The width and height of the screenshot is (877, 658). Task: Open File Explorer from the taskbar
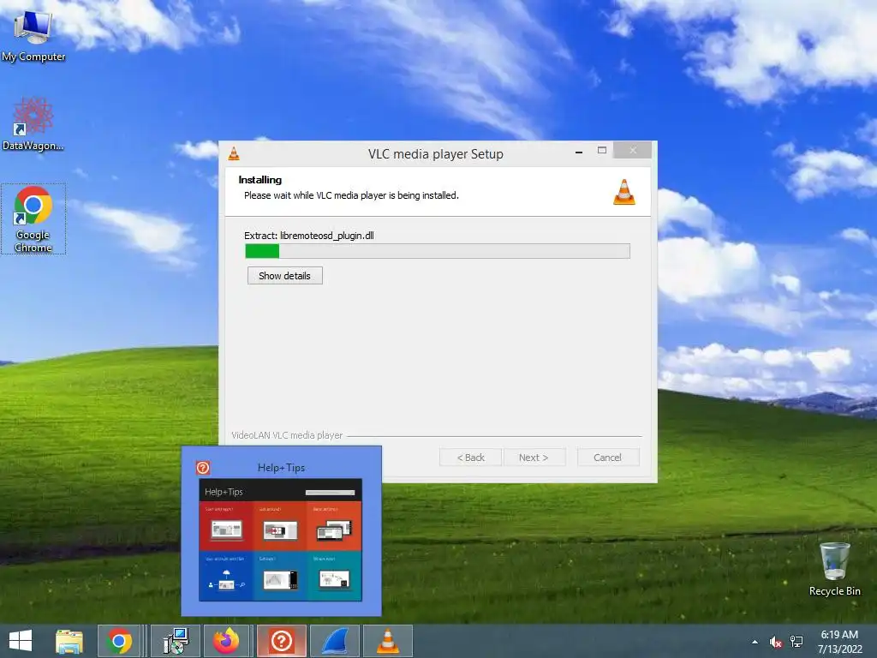[69, 641]
